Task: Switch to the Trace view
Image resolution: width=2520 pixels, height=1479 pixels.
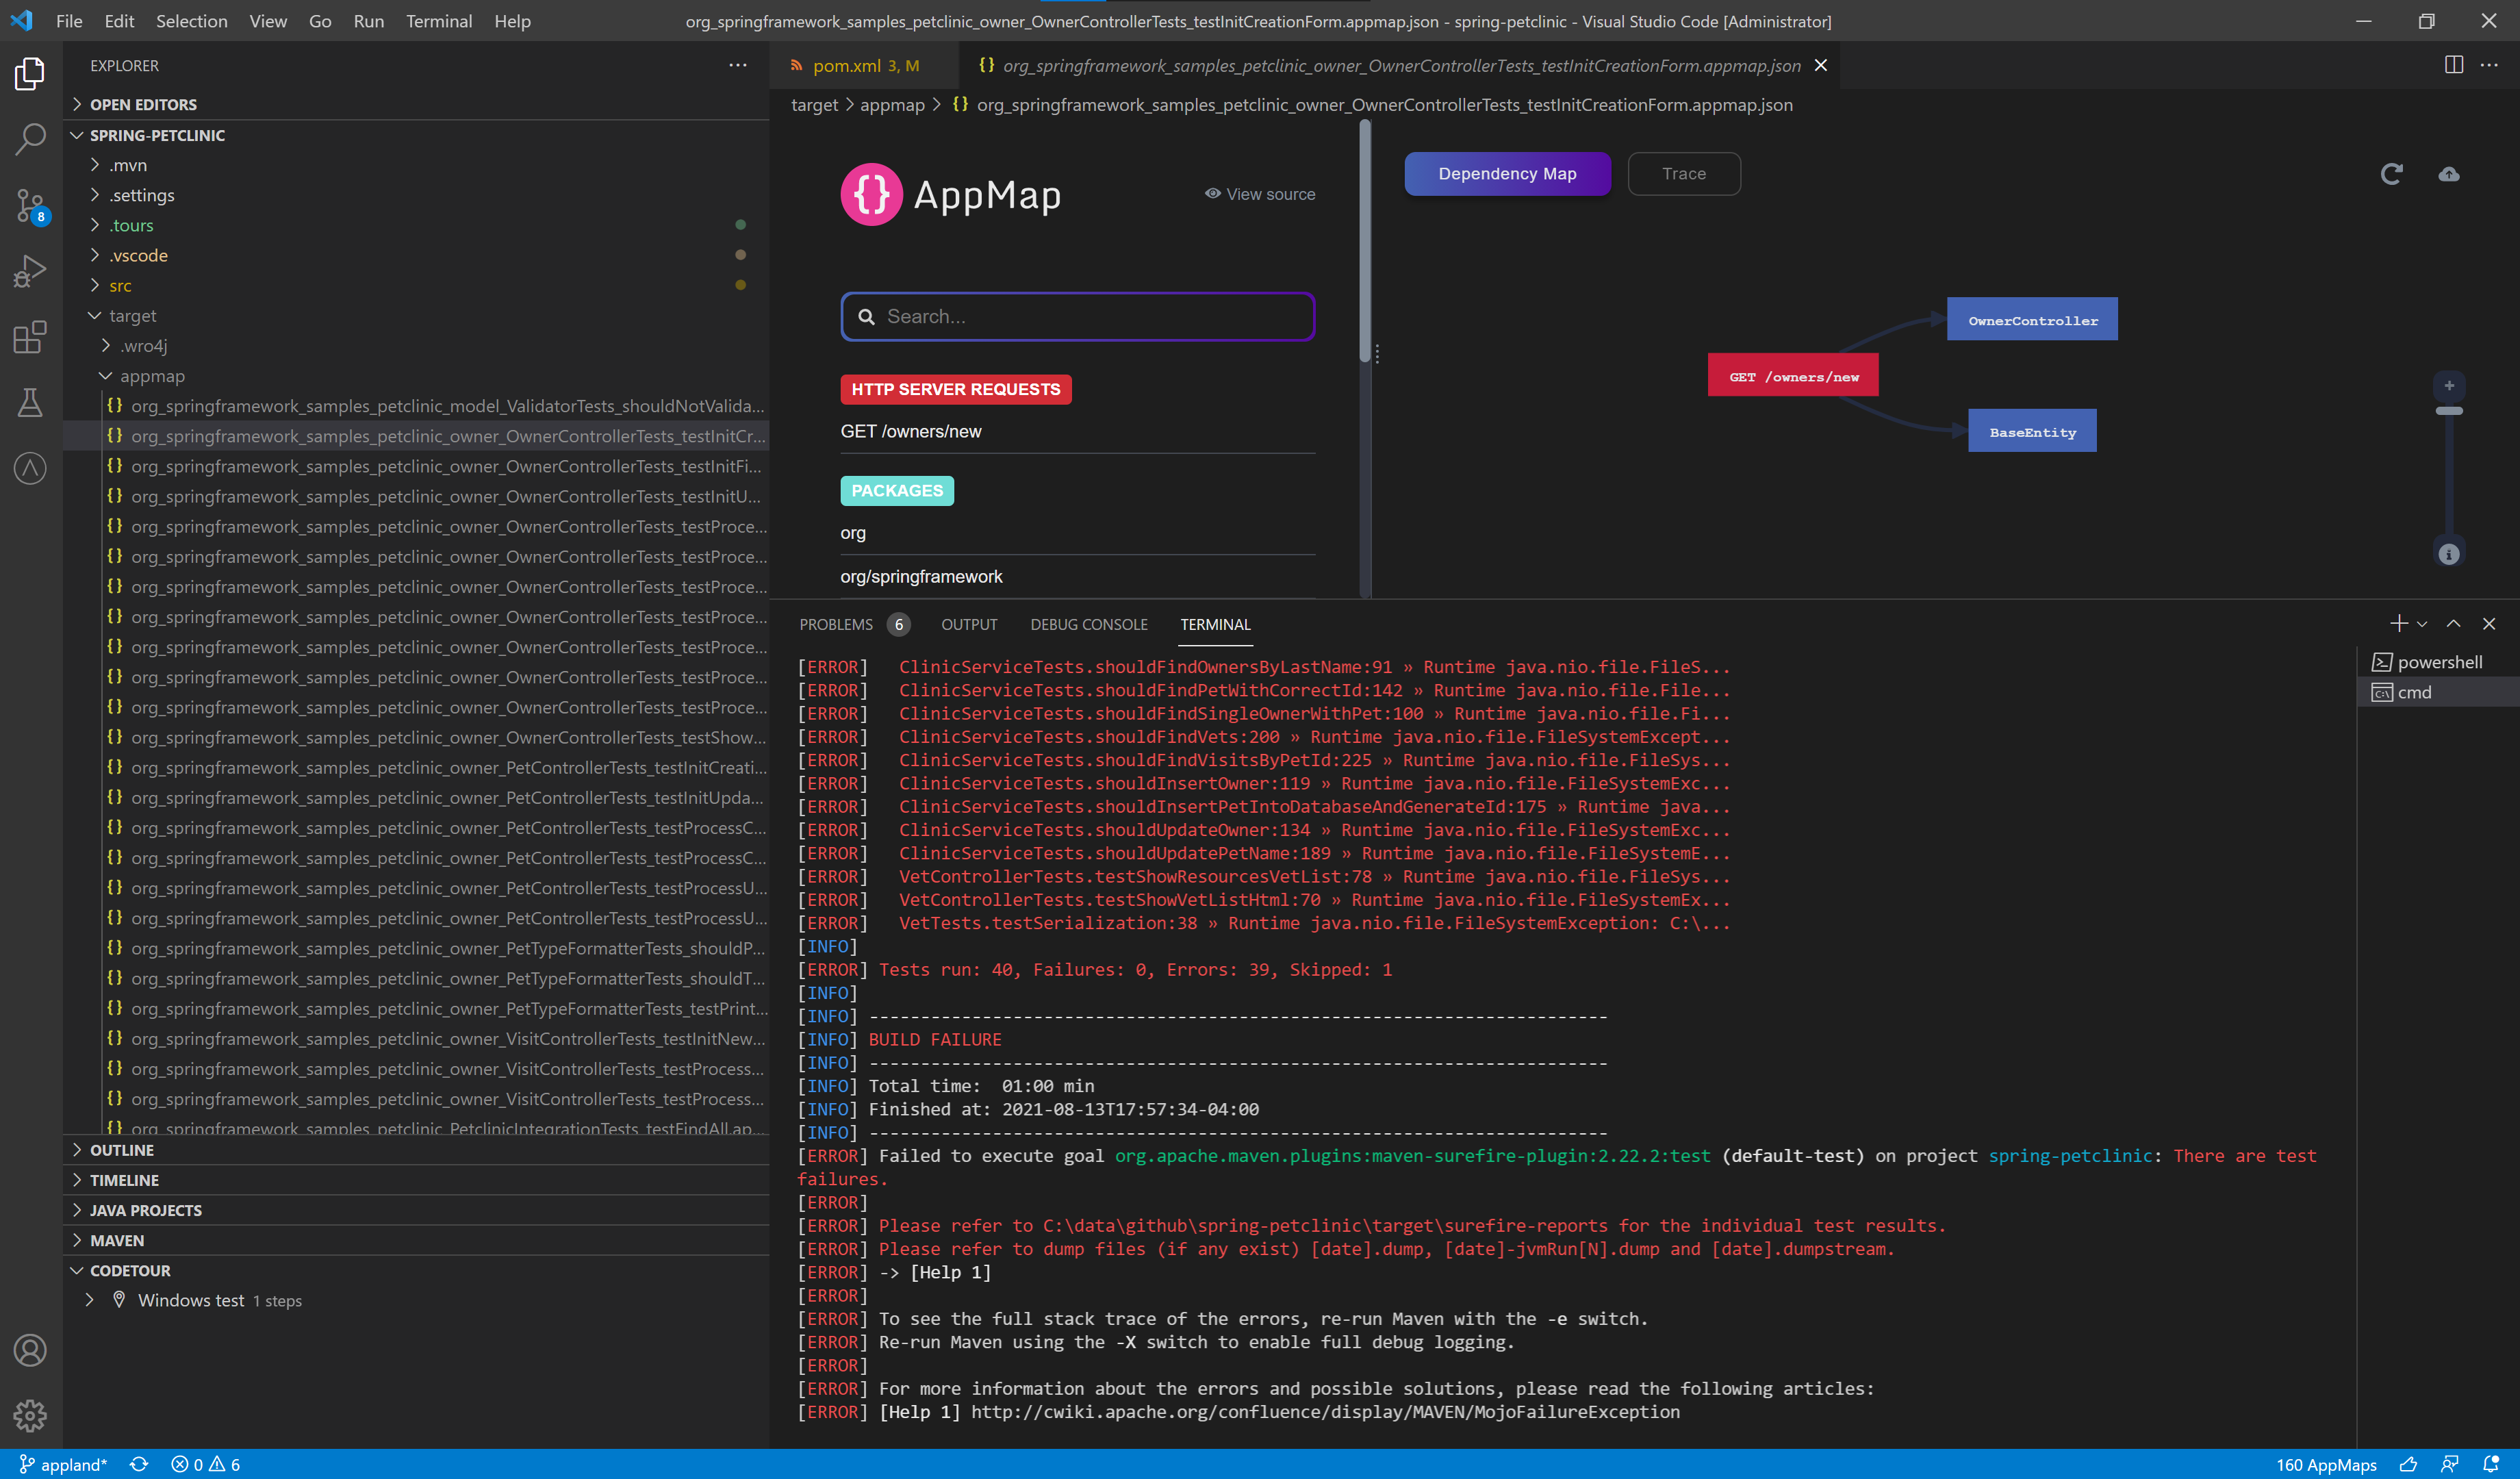Action: (x=1683, y=174)
